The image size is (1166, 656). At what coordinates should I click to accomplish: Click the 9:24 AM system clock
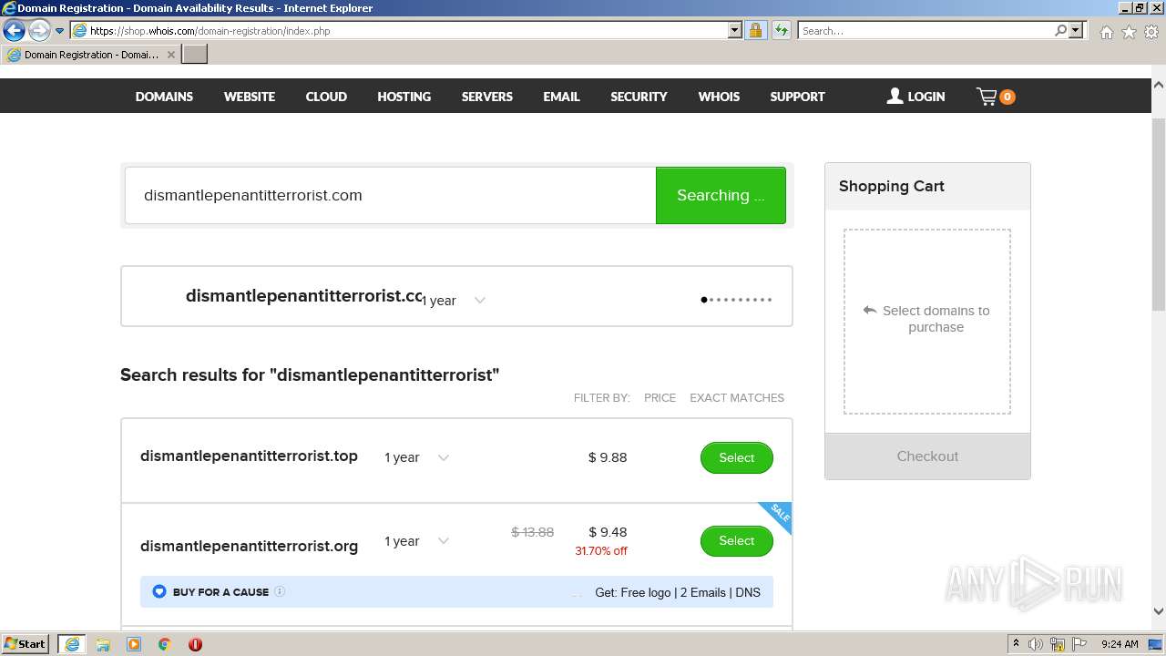tap(1120, 644)
